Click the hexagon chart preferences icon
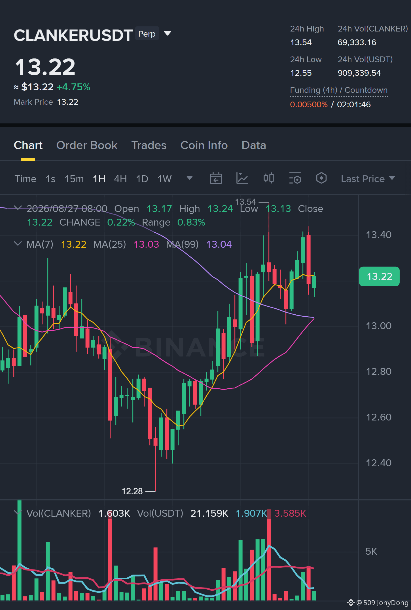Viewport: 411px width, 610px height. click(321, 178)
